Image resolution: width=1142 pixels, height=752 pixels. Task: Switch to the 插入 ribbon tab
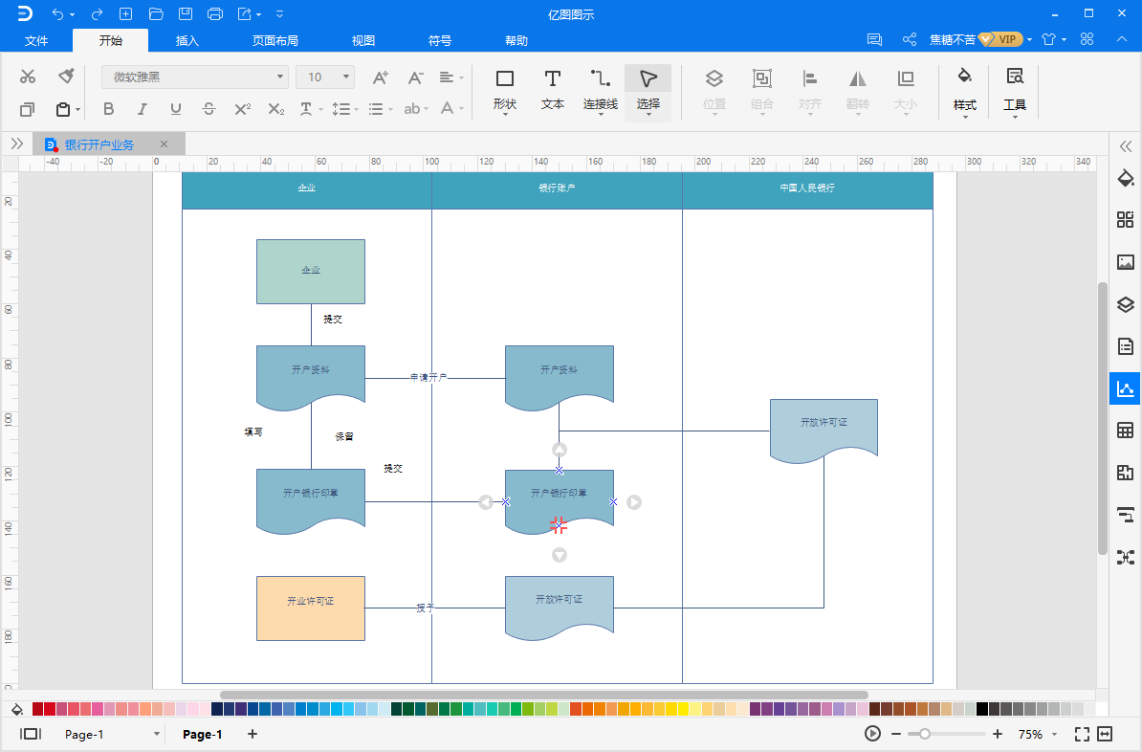point(187,40)
